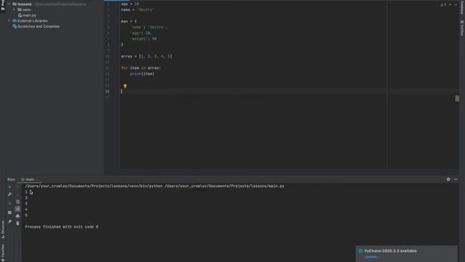
Task: Click 'man = {' line in editor
Action: tap(129, 21)
